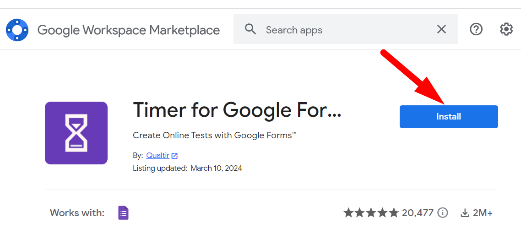
Task: Click the 2M+ downloads count
Action: (483, 212)
